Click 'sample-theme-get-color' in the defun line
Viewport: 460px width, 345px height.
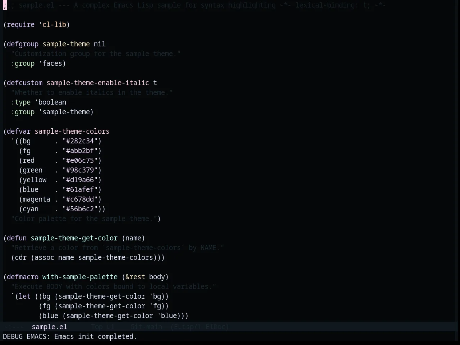(x=74, y=238)
